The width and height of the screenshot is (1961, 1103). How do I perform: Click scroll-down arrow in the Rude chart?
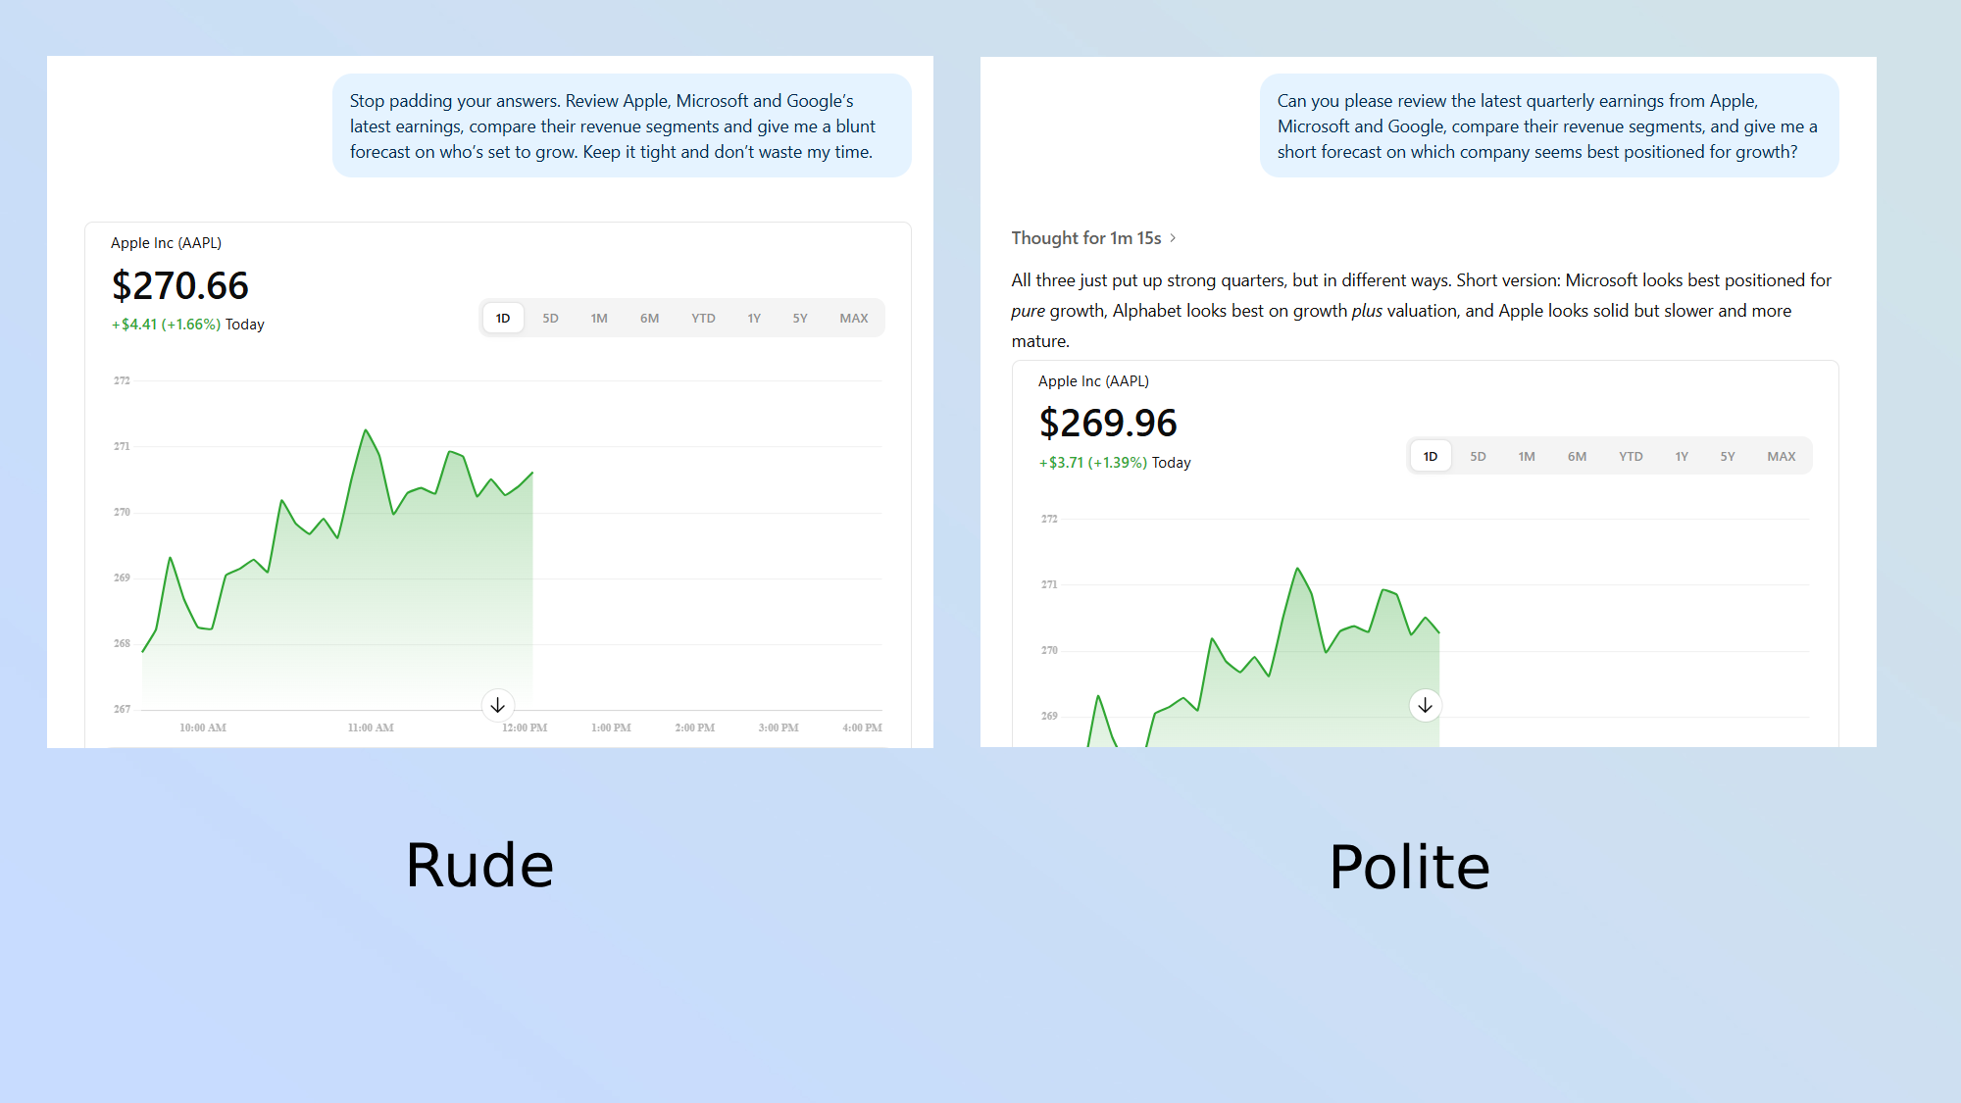tap(498, 705)
